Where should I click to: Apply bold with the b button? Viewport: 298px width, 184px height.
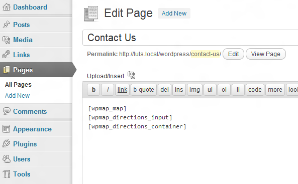(x=93, y=90)
